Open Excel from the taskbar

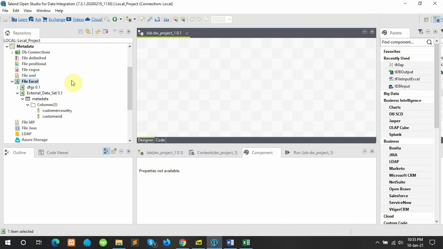[246, 243]
